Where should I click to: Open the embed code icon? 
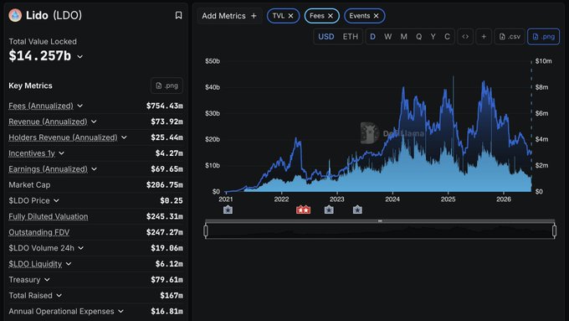[465, 37]
